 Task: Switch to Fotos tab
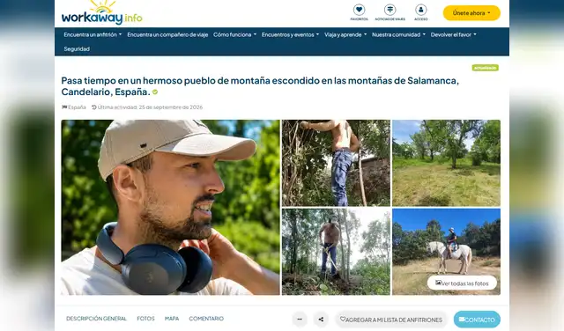[145, 319]
